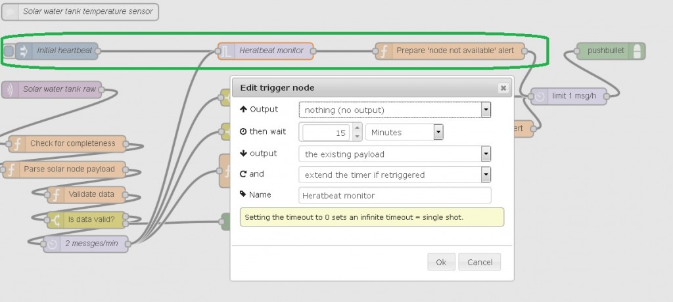
Task: Select the limit 1 msg/h delay icon
Action: click(540, 97)
